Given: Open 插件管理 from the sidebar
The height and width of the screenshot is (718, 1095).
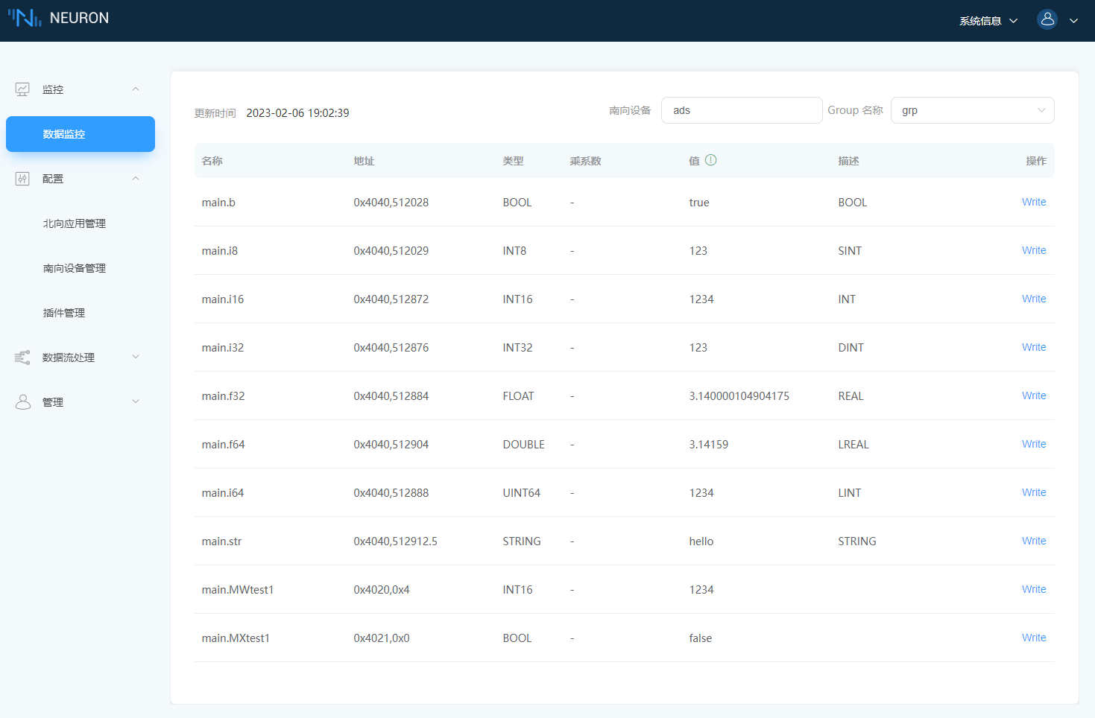Looking at the screenshot, I should pos(64,313).
